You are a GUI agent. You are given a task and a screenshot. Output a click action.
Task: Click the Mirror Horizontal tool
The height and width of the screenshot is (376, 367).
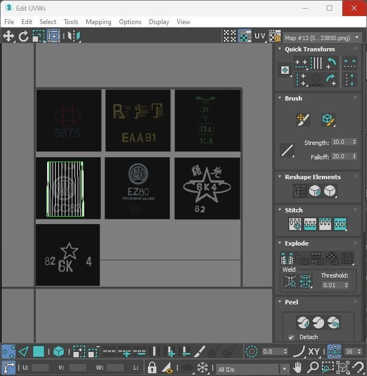tap(74, 36)
